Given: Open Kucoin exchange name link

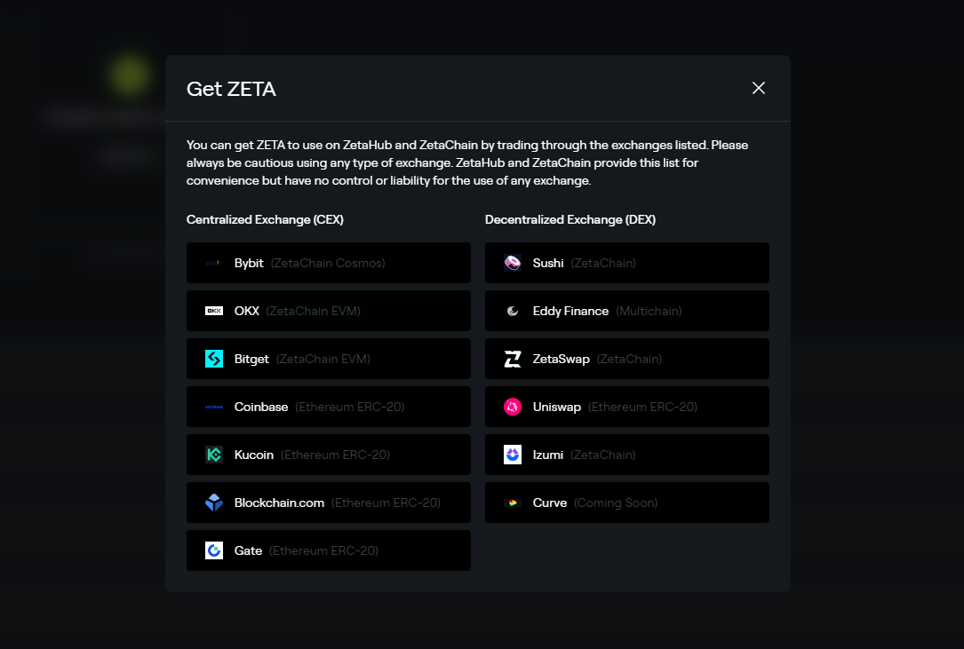Looking at the screenshot, I should click(x=254, y=455).
